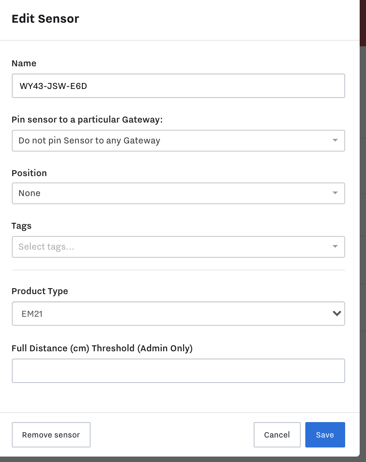The width and height of the screenshot is (366, 462).
Task: Expand the Tags dropdown arrow
Action: [x=335, y=246]
